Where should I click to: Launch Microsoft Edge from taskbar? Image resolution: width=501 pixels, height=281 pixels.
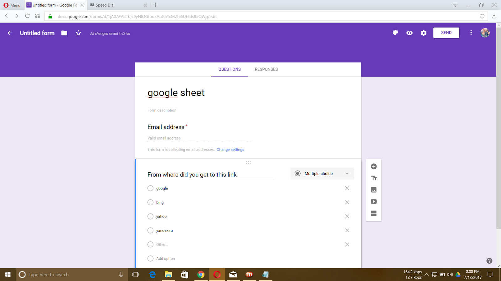(x=152, y=274)
